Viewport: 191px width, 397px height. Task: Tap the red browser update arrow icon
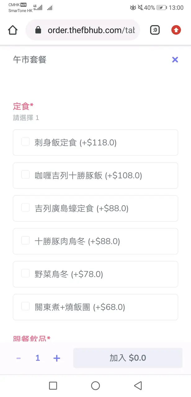click(176, 30)
